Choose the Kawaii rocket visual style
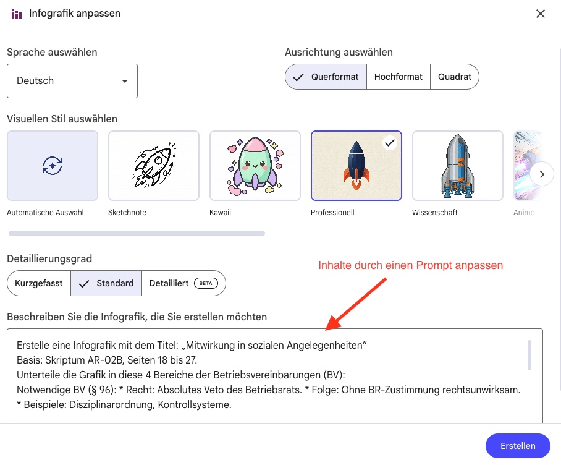This screenshot has height=465, width=561. [255, 166]
